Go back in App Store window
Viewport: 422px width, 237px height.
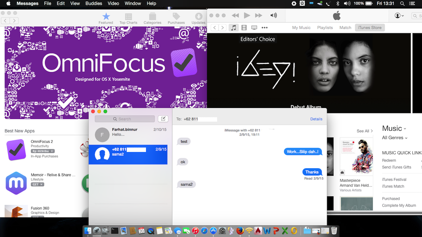(x=6, y=20)
